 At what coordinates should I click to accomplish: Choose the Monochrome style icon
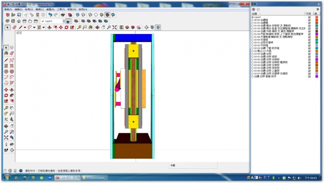[113, 15]
